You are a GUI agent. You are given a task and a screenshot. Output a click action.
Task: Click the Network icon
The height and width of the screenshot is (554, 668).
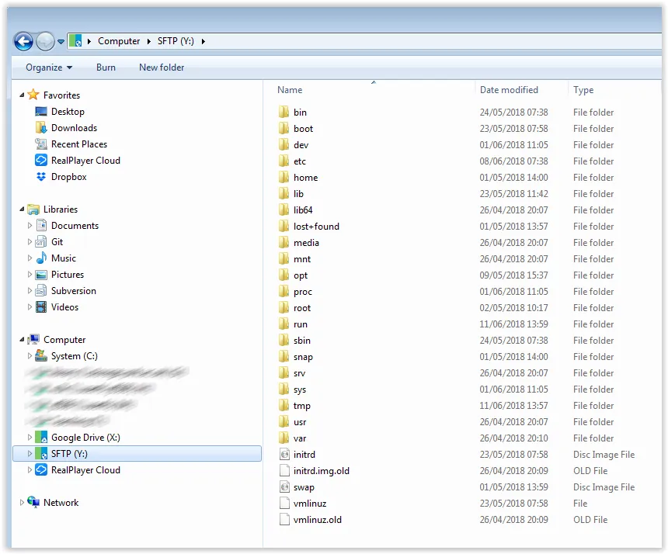[33, 502]
